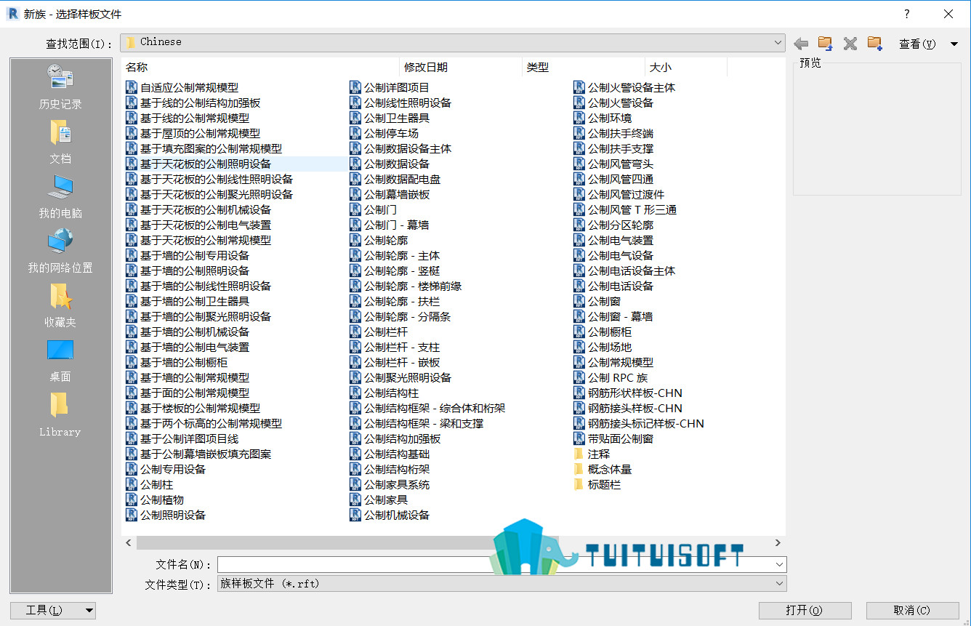Image resolution: width=971 pixels, height=626 pixels.
Task: Select 公制家具 template
Action: click(379, 499)
